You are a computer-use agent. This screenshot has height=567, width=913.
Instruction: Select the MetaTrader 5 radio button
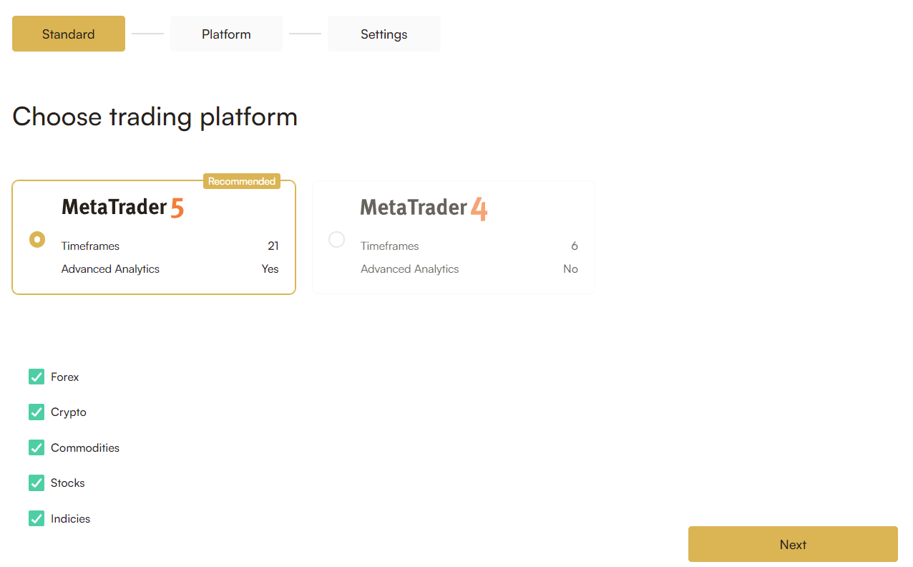click(x=37, y=239)
